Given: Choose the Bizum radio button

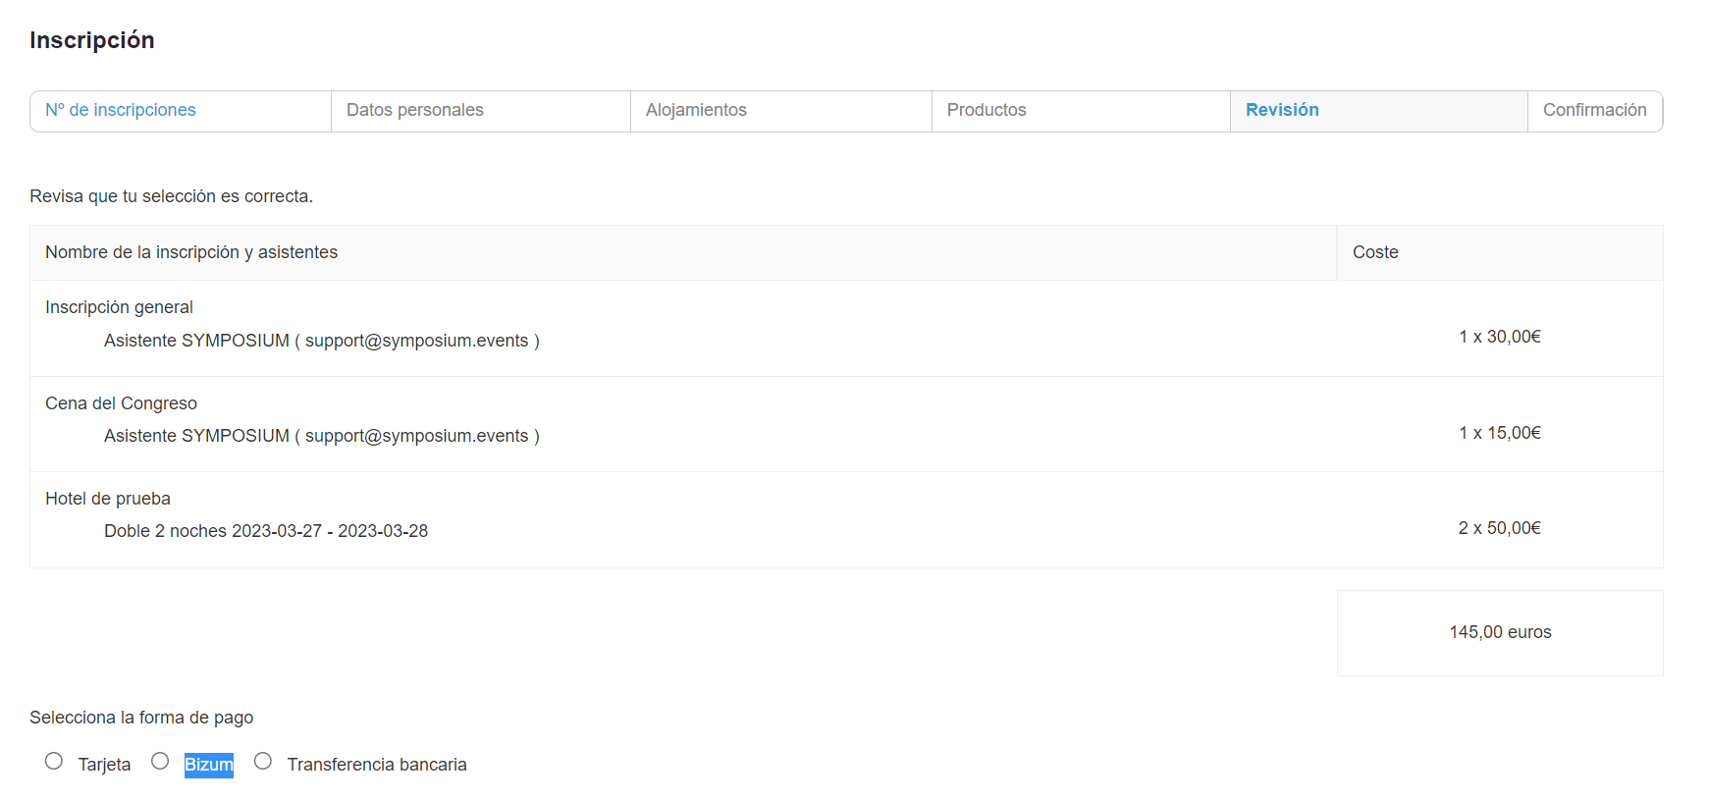Looking at the screenshot, I should (160, 761).
